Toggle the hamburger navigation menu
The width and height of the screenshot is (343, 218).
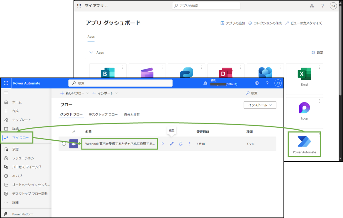tap(6, 93)
